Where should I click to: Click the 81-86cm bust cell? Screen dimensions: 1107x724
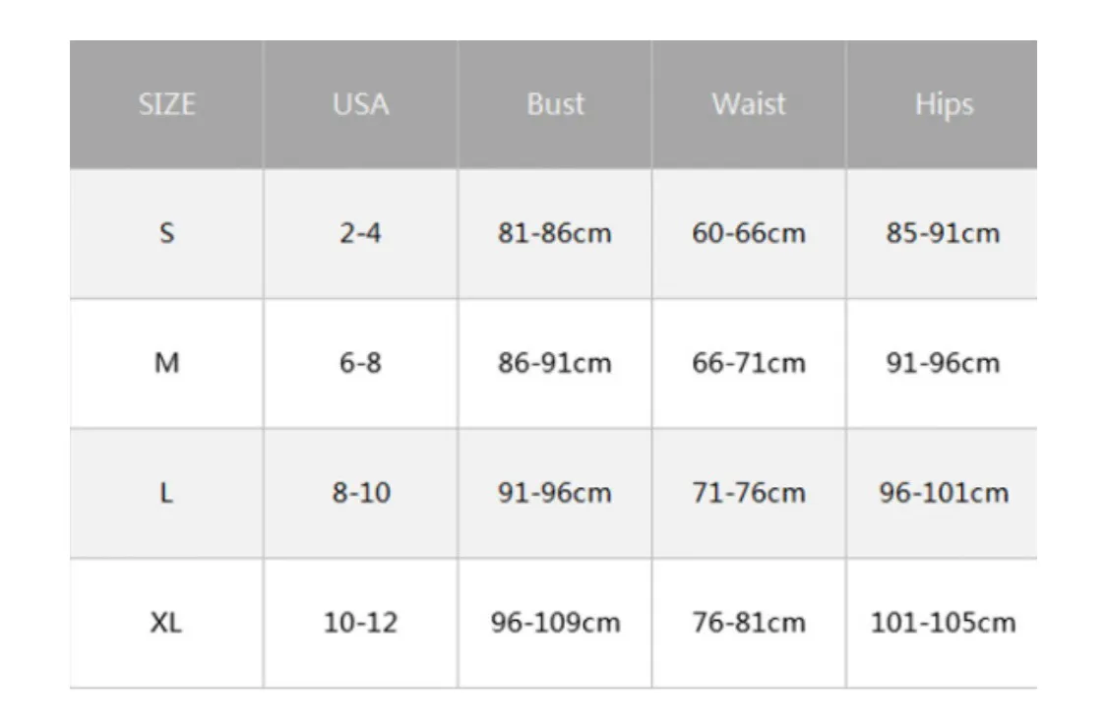555,234
